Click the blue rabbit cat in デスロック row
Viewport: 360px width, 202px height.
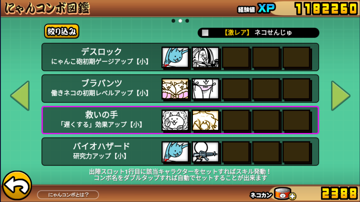175,57
